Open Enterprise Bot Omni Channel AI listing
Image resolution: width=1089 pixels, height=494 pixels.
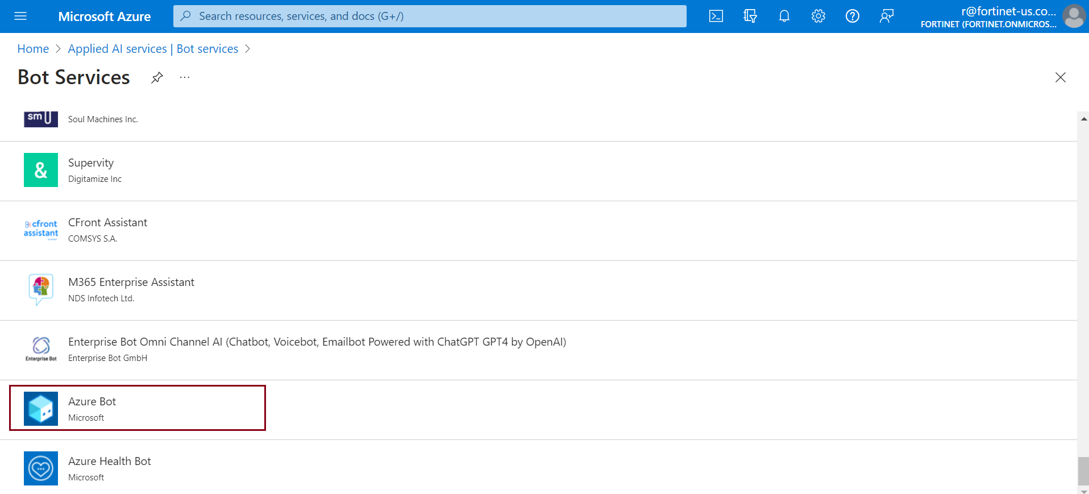pyautogui.click(x=317, y=342)
